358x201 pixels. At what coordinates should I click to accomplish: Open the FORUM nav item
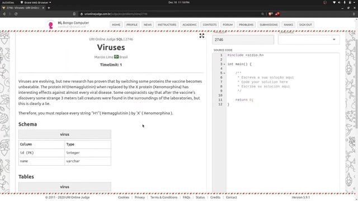click(228, 25)
